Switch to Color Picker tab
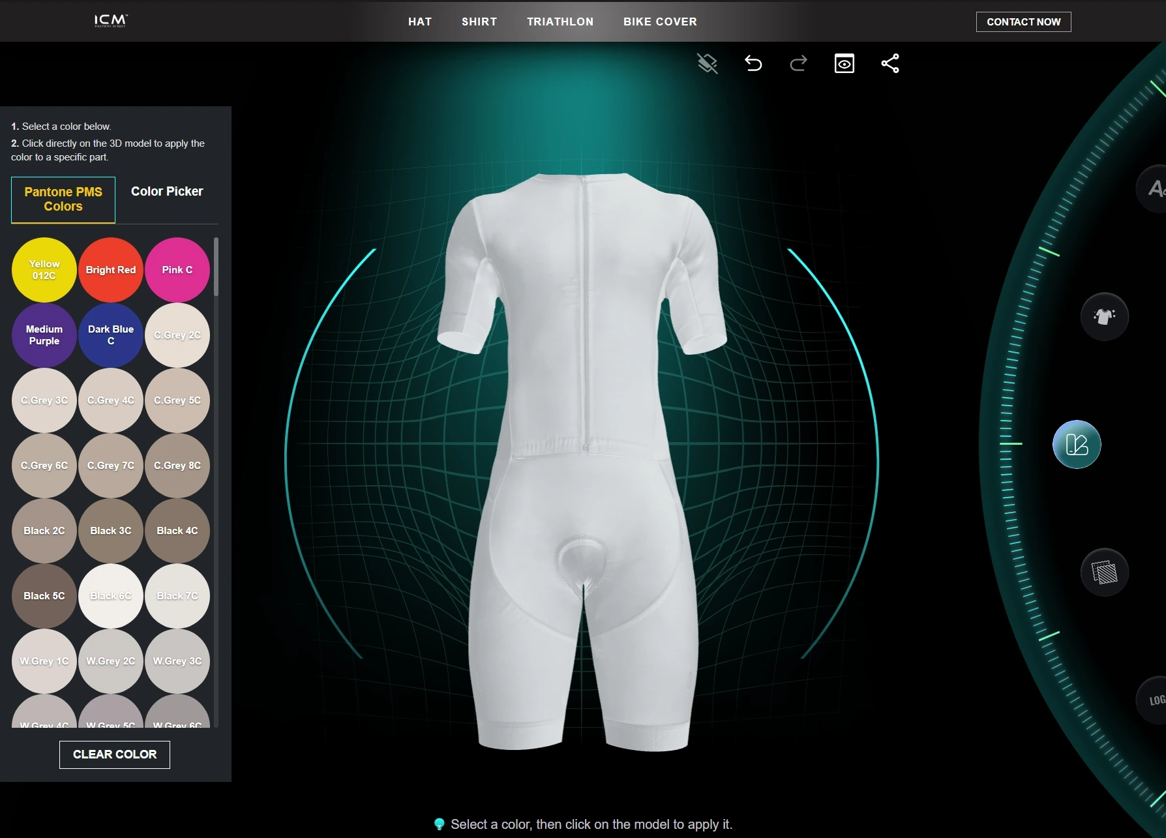 pyautogui.click(x=167, y=192)
